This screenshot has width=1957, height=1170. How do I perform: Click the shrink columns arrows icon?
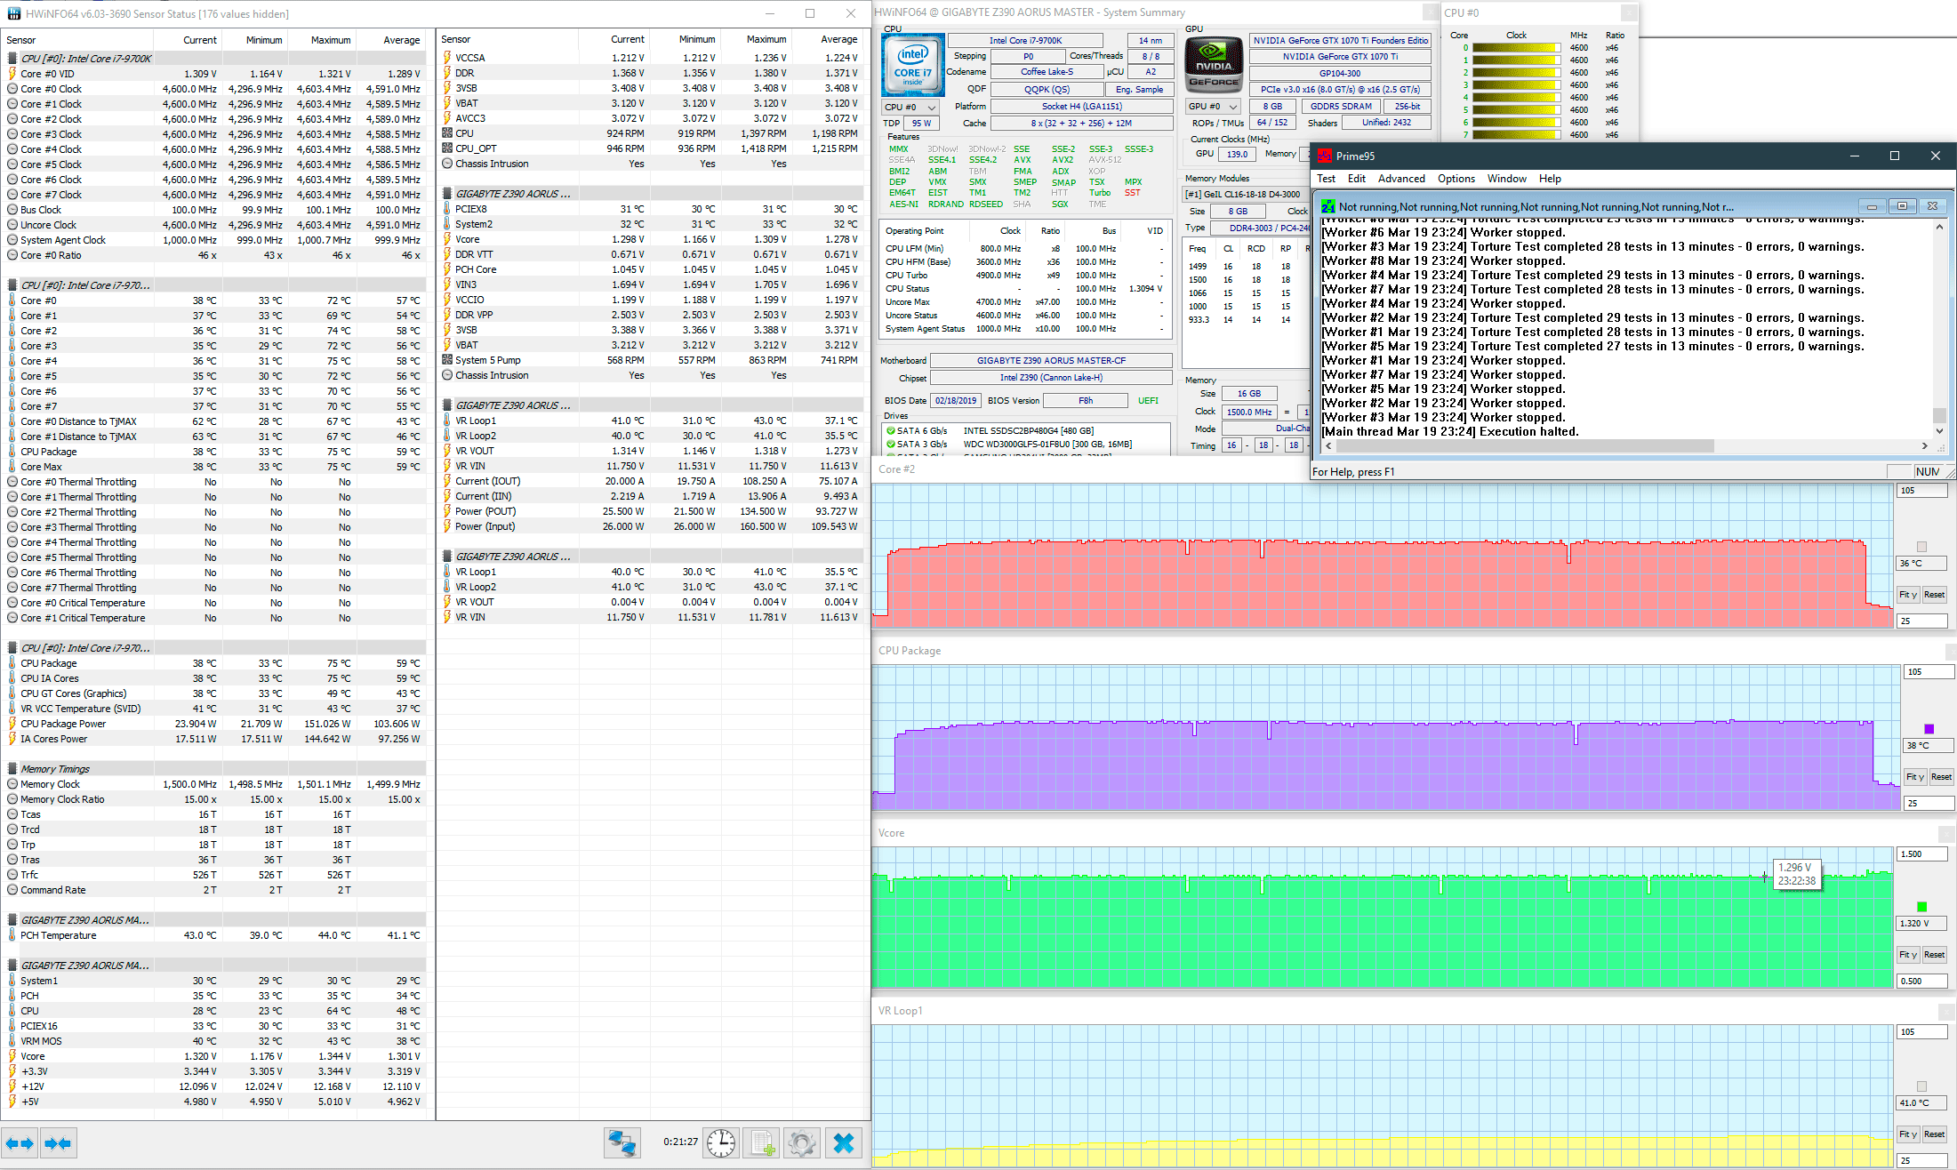click(x=58, y=1143)
